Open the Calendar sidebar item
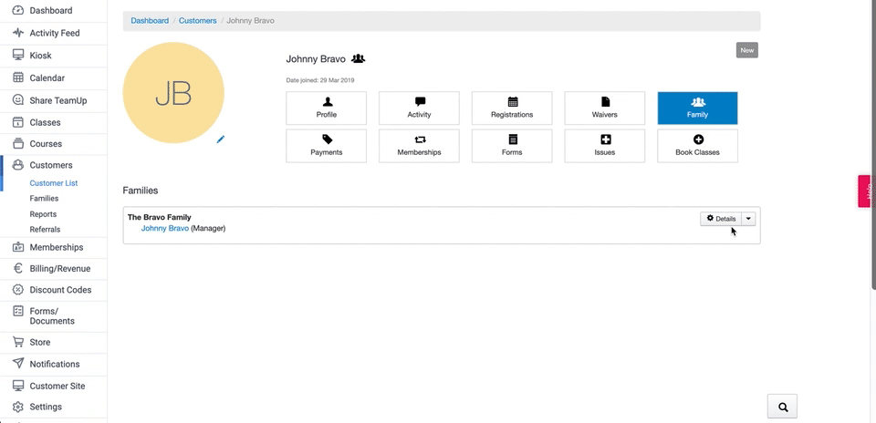Image resolution: width=876 pixels, height=423 pixels. pos(47,78)
